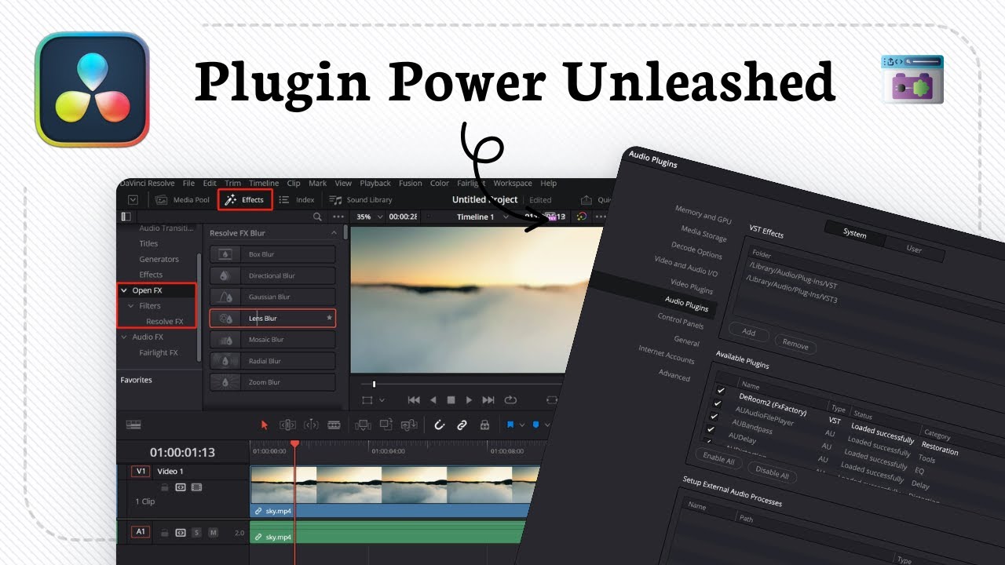The height and width of the screenshot is (565, 1005).
Task: Switch to System tab in Audio Plugins
Action: pos(855,234)
